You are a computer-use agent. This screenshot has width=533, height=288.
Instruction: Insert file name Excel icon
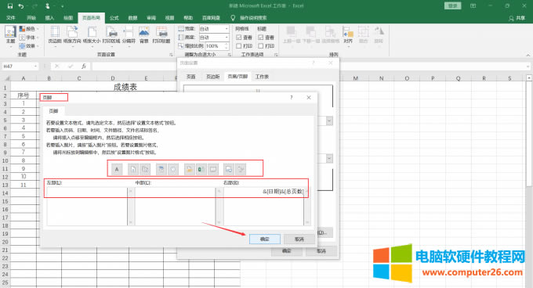(x=201, y=169)
